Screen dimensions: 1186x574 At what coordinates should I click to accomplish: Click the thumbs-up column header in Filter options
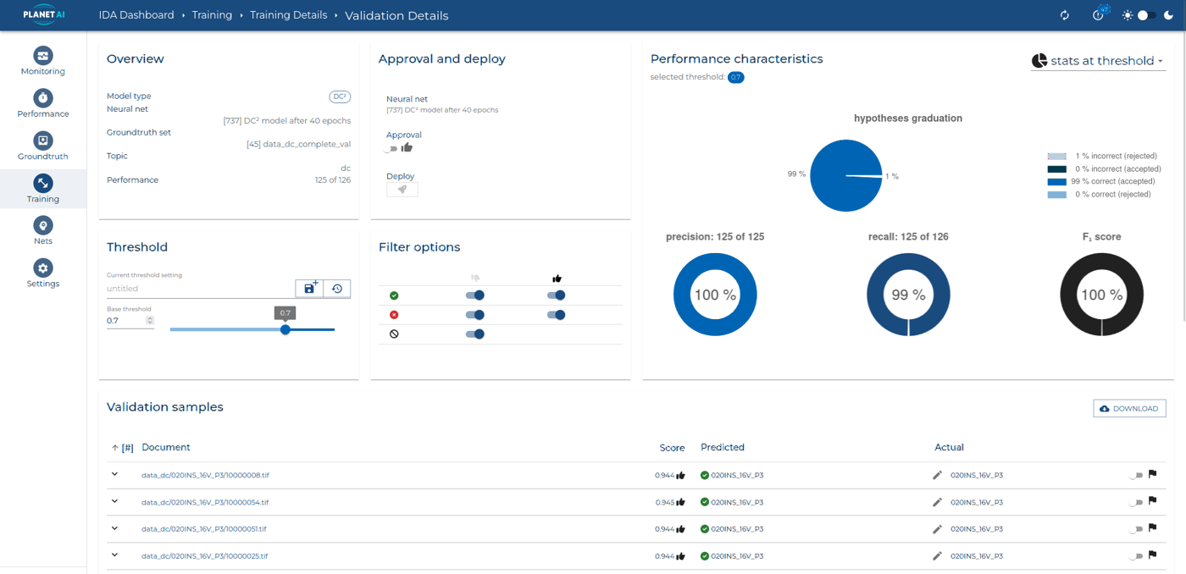557,278
